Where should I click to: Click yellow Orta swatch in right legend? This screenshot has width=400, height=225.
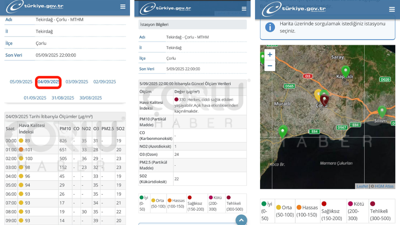click(x=279, y=207)
